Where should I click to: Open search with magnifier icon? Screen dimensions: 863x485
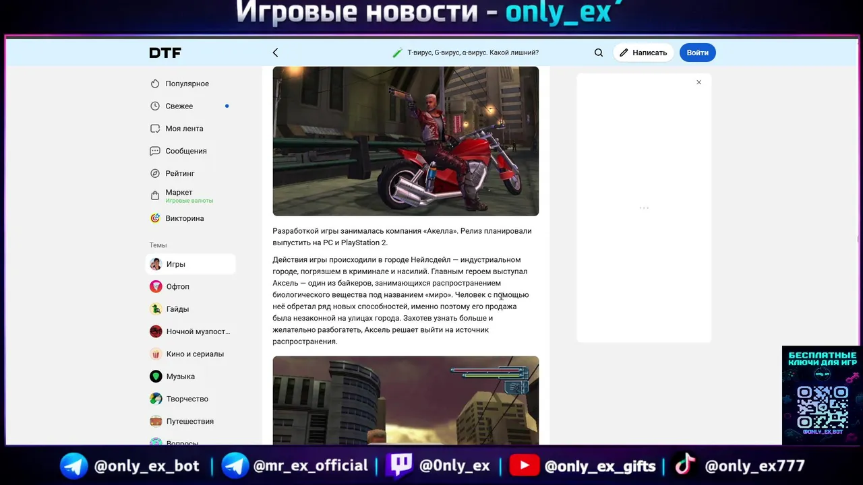[599, 53]
